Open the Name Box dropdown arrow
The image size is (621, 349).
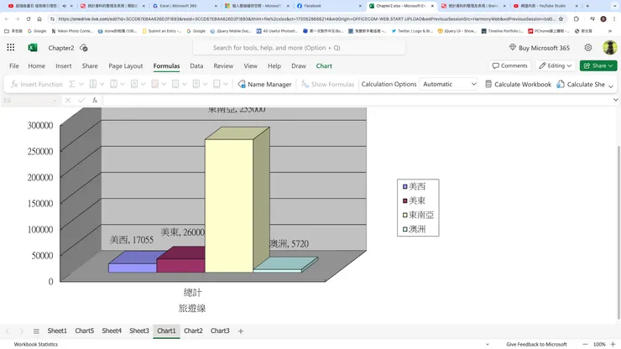click(55, 101)
